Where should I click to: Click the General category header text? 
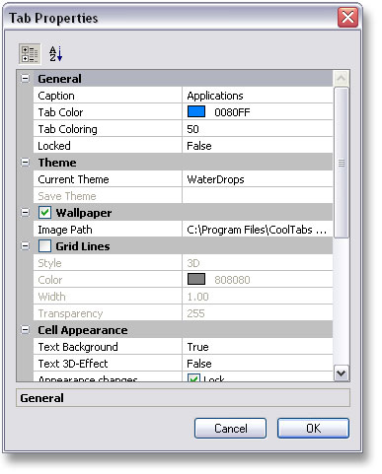pyautogui.click(x=59, y=79)
